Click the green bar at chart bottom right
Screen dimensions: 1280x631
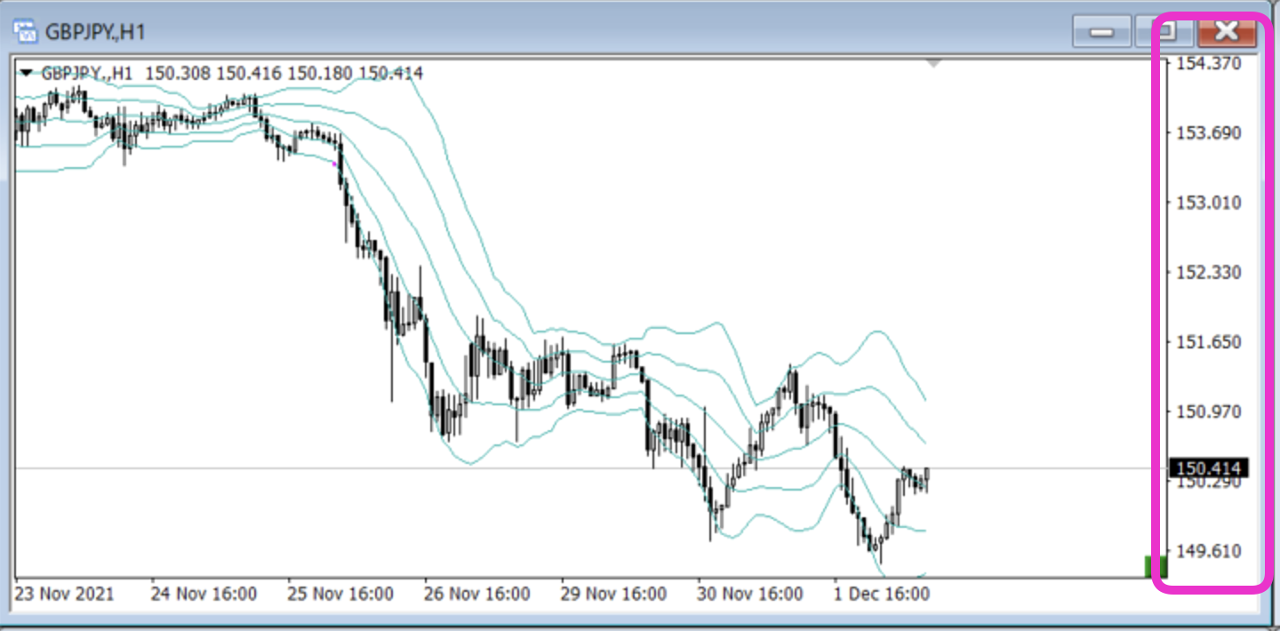coord(1154,566)
